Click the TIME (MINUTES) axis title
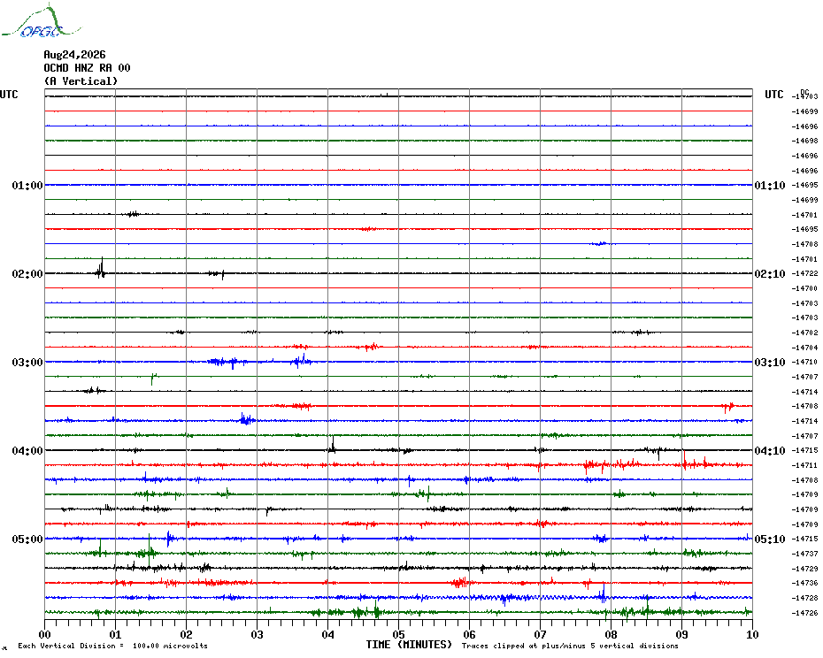This screenshot has height=658, width=823. (409, 645)
